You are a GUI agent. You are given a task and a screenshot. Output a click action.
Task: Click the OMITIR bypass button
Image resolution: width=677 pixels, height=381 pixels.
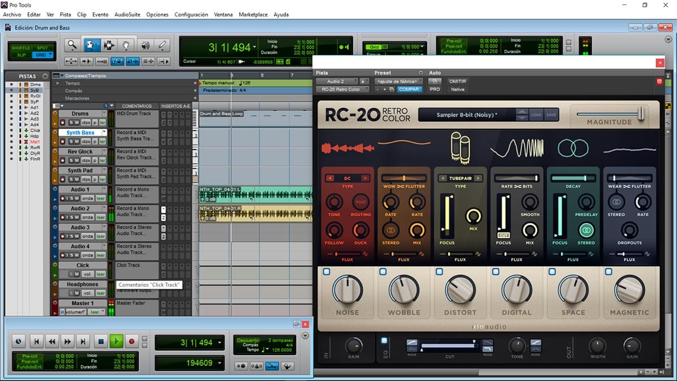click(457, 81)
